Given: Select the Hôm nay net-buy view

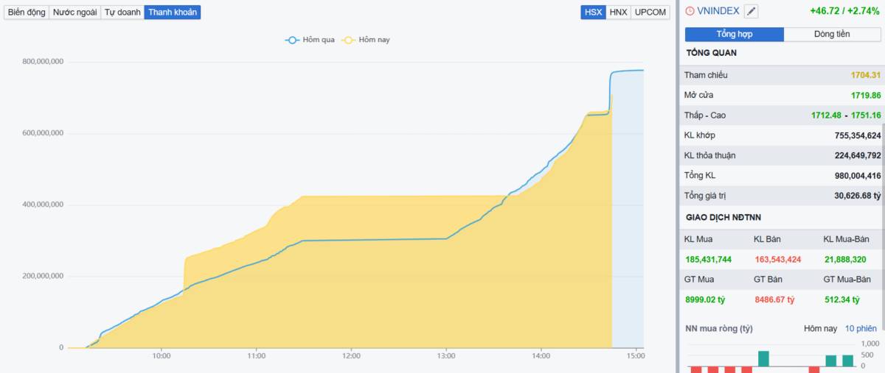Looking at the screenshot, I should point(820,328).
